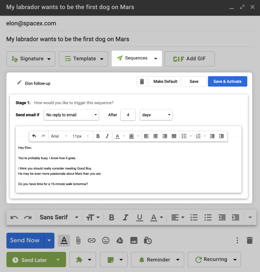Insert a link using the chain icon
Screen dimensions: 260x272
tap(92, 240)
